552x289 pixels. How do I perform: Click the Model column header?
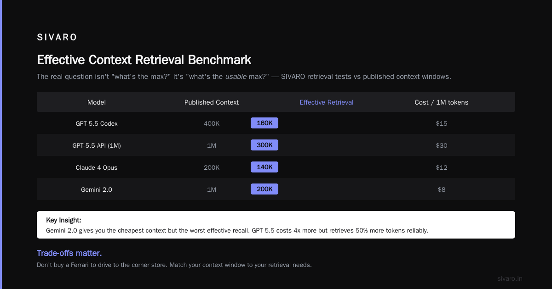coord(97,102)
